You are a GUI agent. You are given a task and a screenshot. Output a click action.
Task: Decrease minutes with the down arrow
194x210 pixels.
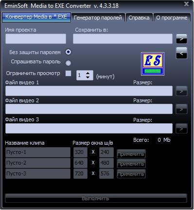pyautogui.click(x=88, y=77)
